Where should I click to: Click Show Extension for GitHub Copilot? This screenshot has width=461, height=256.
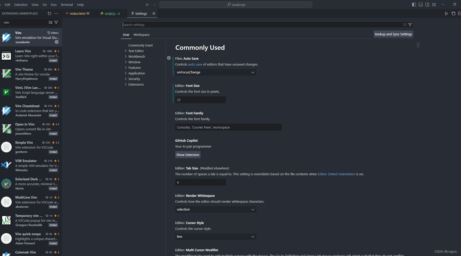[188, 155]
